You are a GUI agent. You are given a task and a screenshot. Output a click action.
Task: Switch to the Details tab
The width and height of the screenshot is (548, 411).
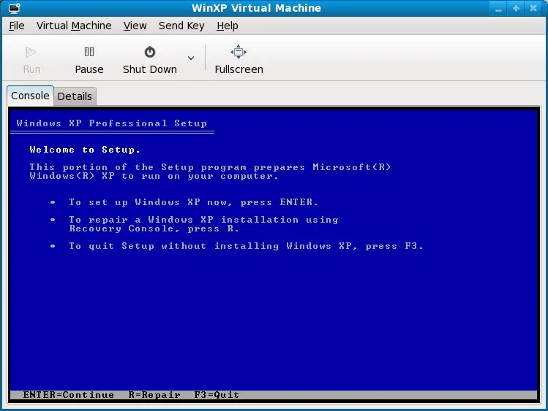click(75, 96)
